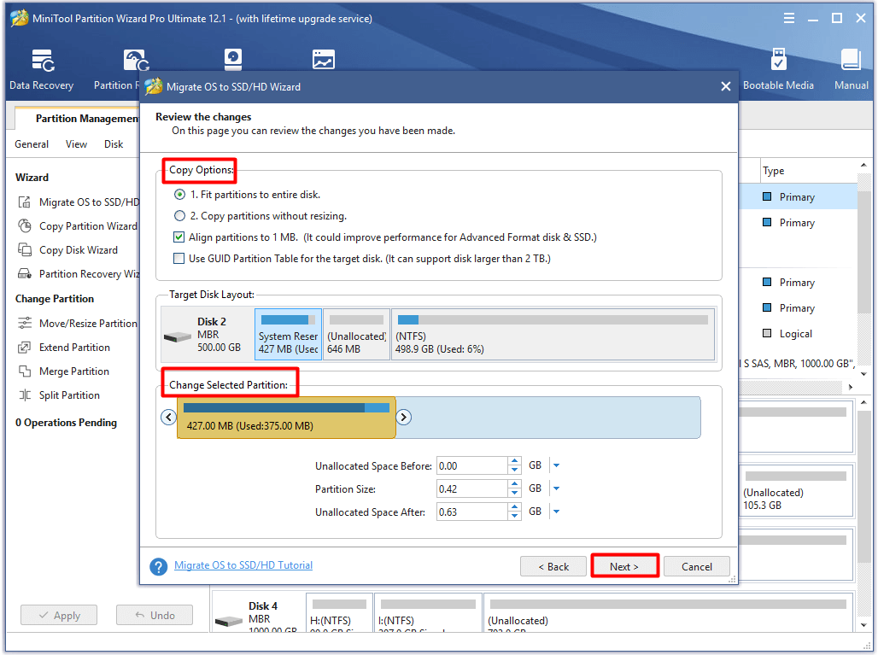The width and height of the screenshot is (878, 655).
Task: Click the right arrow on partition resize bar
Action: pos(404,417)
